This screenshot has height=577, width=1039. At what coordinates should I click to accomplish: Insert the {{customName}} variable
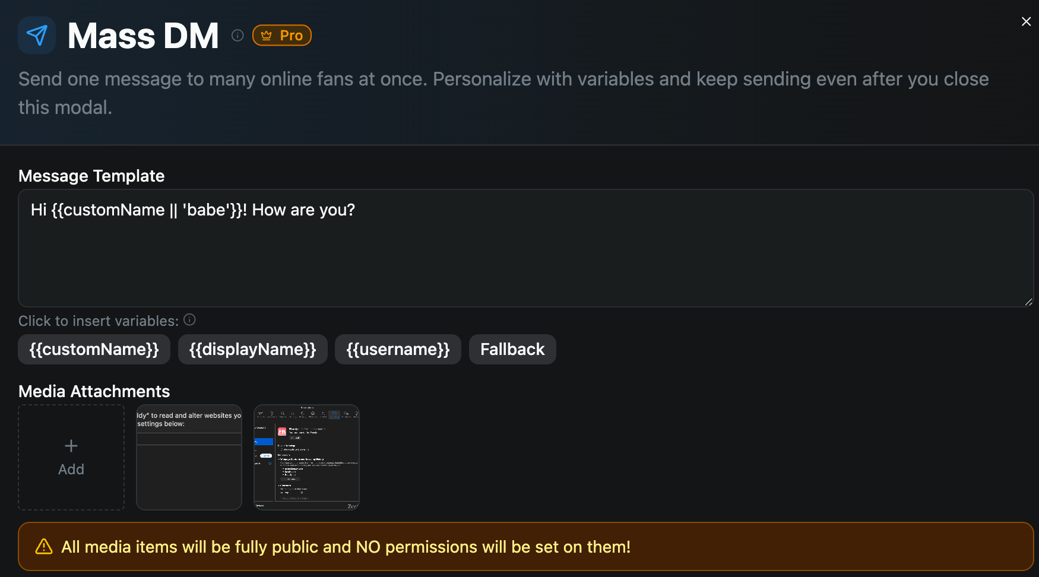[x=93, y=349]
